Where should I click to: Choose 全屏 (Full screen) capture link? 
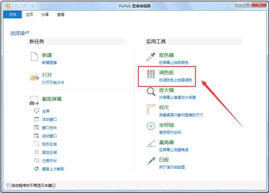point(46,111)
